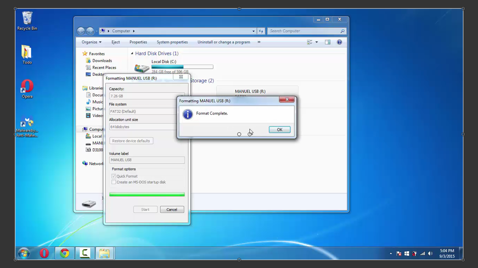This screenshot has width=478, height=268.
Task: Open the Organize menu in Explorer
Action: tap(92, 42)
